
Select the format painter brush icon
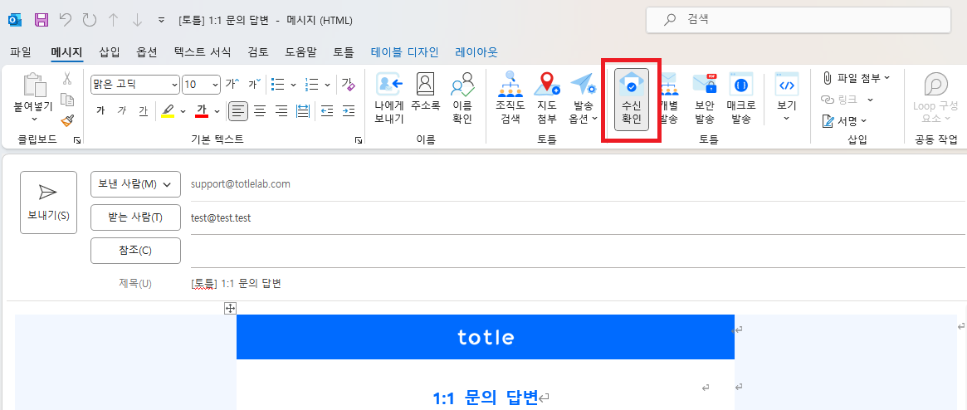(x=67, y=120)
